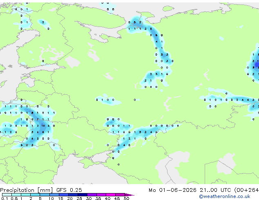The height and width of the screenshot is (200, 259).
Task: Click the 30–35 mm purple legend swatch
Action: point(92,195)
